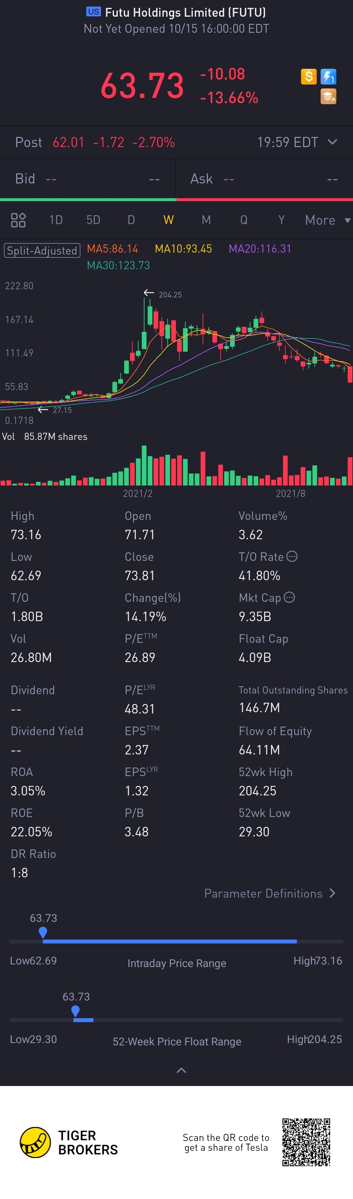
Task: Tap the 27.15 low marker on chart
Action: tap(55, 409)
